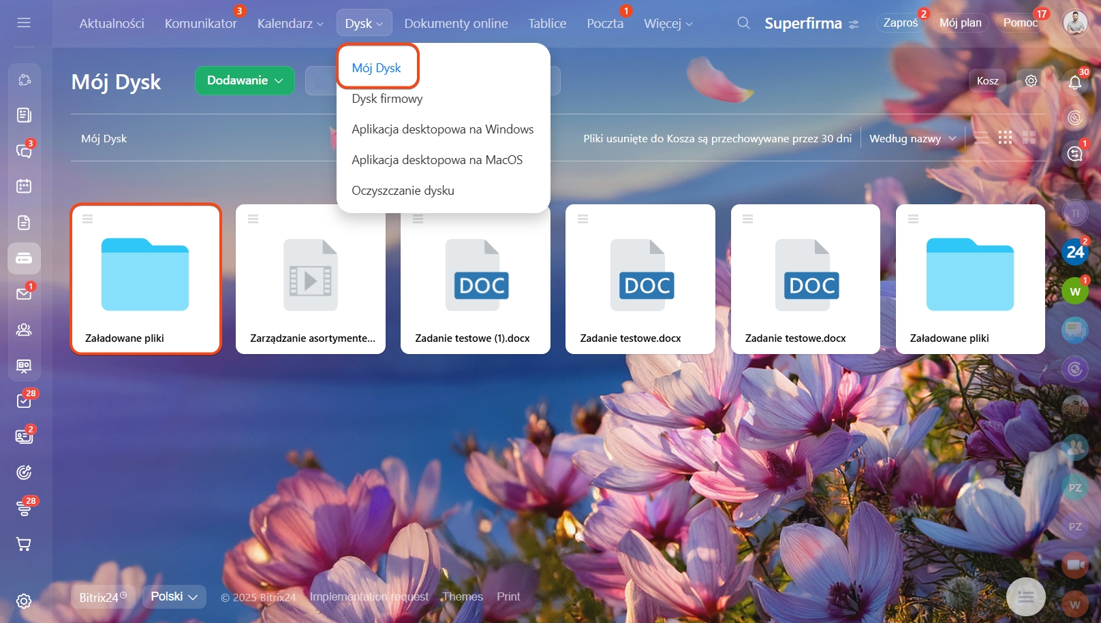This screenshot has width=1101, height=623.
Task: Open the shopping cart icon in sidebar
Action: (24, 544)
